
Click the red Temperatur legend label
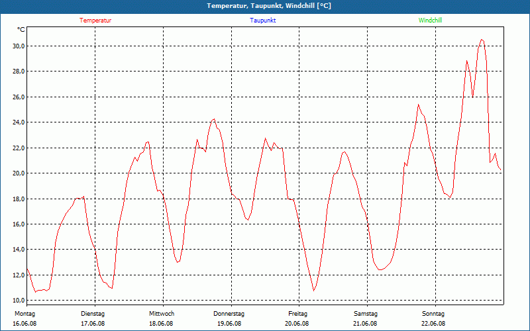click(x=95, y=21)
